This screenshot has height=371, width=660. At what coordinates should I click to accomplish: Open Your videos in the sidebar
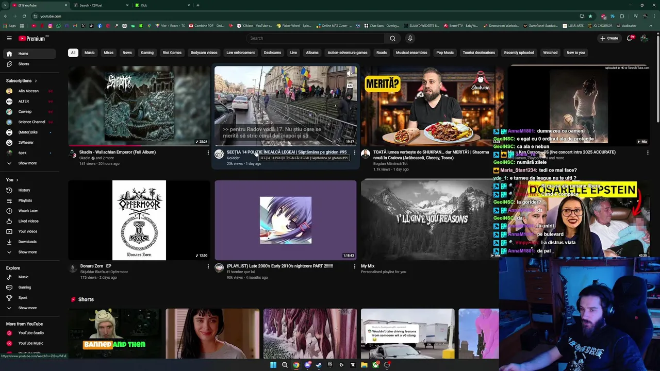pos(28,231)
